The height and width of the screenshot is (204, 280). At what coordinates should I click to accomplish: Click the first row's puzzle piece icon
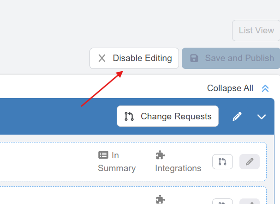(161, 155)
